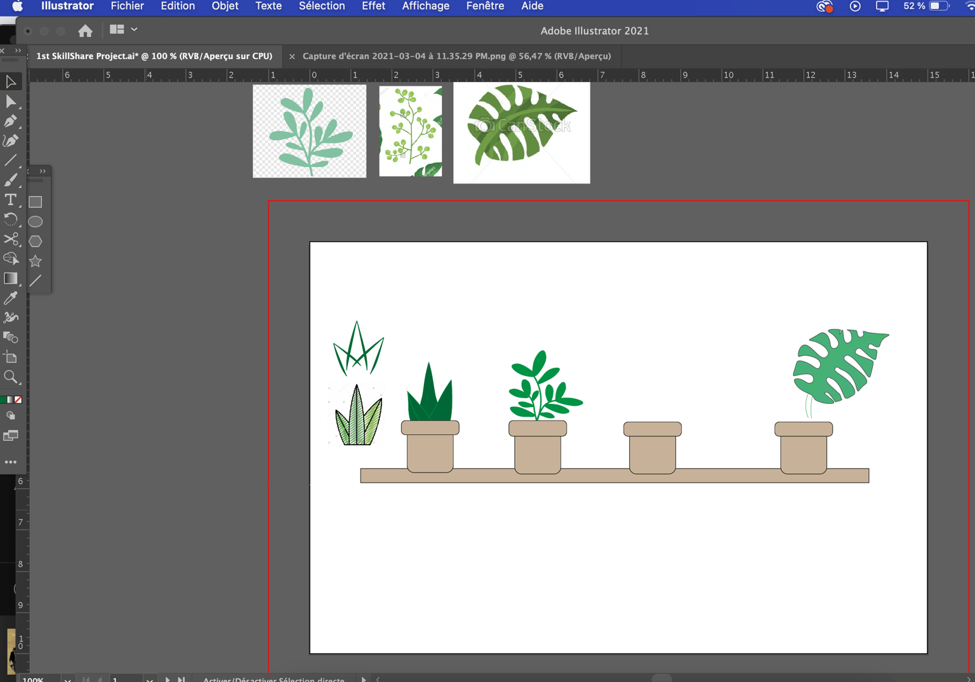Choose Ellipse tool in floating shape panel

point(36,222)
